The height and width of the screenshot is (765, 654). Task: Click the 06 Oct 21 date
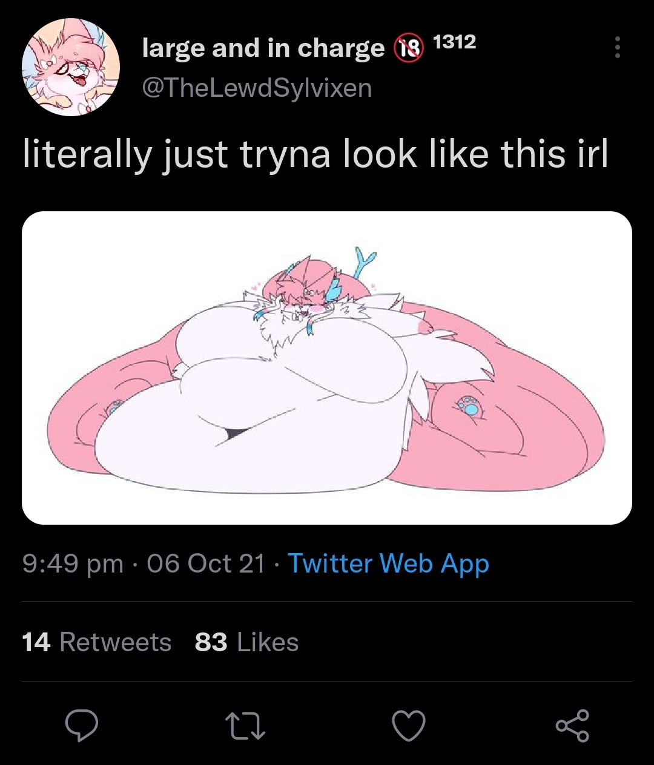(206, 564)
